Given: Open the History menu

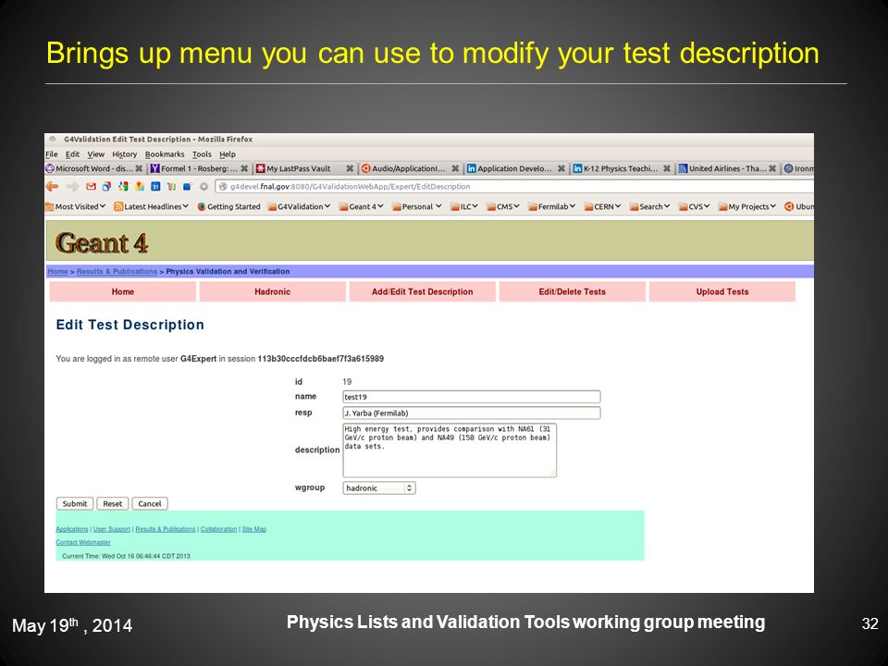Looking at the screenshot, I should (125, 154).
